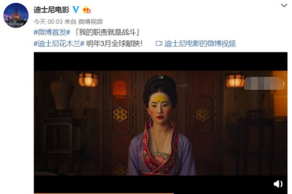The image size is (292, 194).
Task: Click the text 明年3月全球献映!
Action: click(x=114, y=44)
